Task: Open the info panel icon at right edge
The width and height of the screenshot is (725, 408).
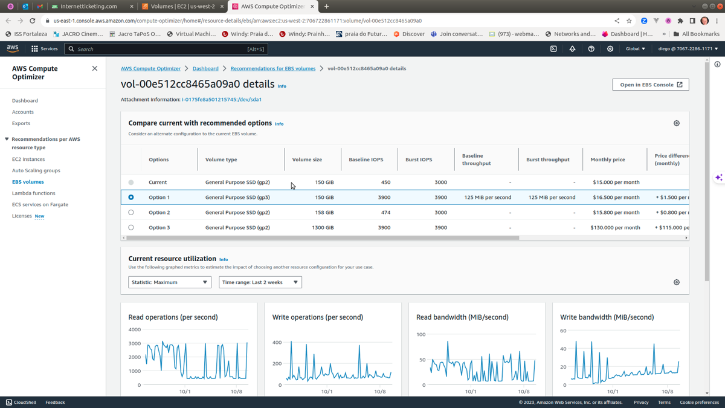Action: (x=717, y=64)
